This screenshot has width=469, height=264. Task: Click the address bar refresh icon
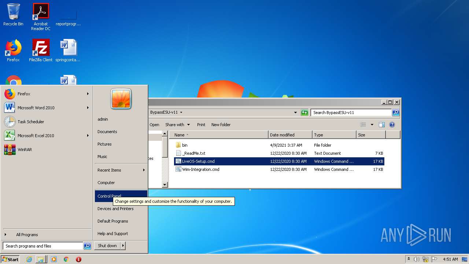pyautogui.click(x=304, y=113)
